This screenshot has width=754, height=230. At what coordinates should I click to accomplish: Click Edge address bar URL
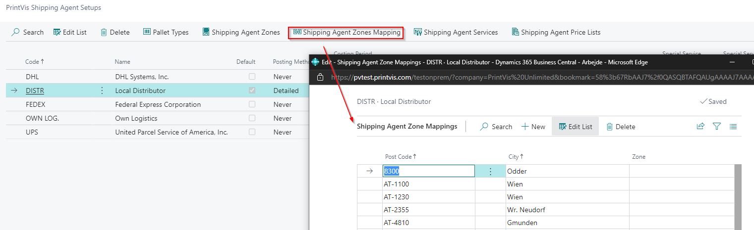click(x=542, y=77)
